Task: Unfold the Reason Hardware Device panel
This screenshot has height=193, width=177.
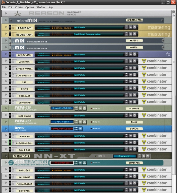Action: tap(6, 13)
